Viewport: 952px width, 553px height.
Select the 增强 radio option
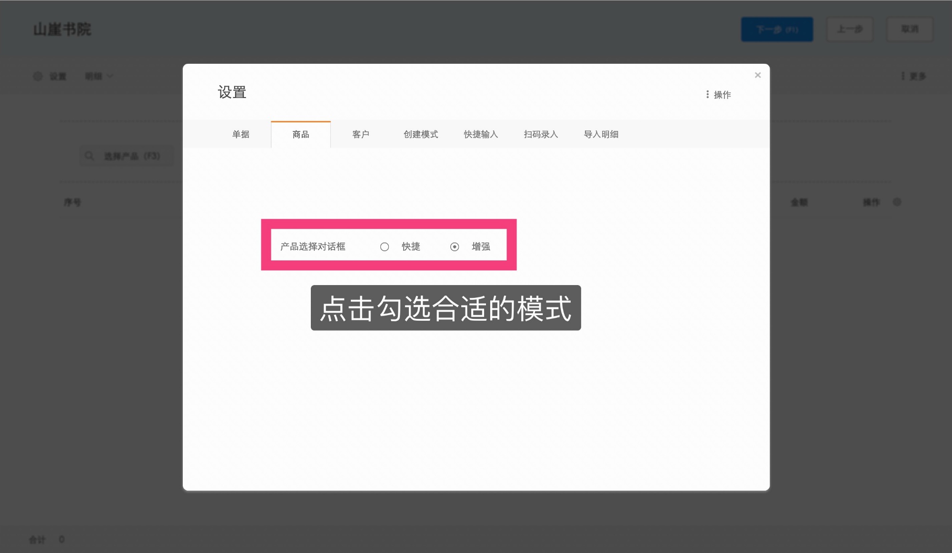(x=455, y=247)
